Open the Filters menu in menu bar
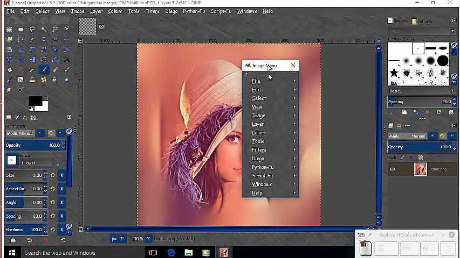 [152, 11]
